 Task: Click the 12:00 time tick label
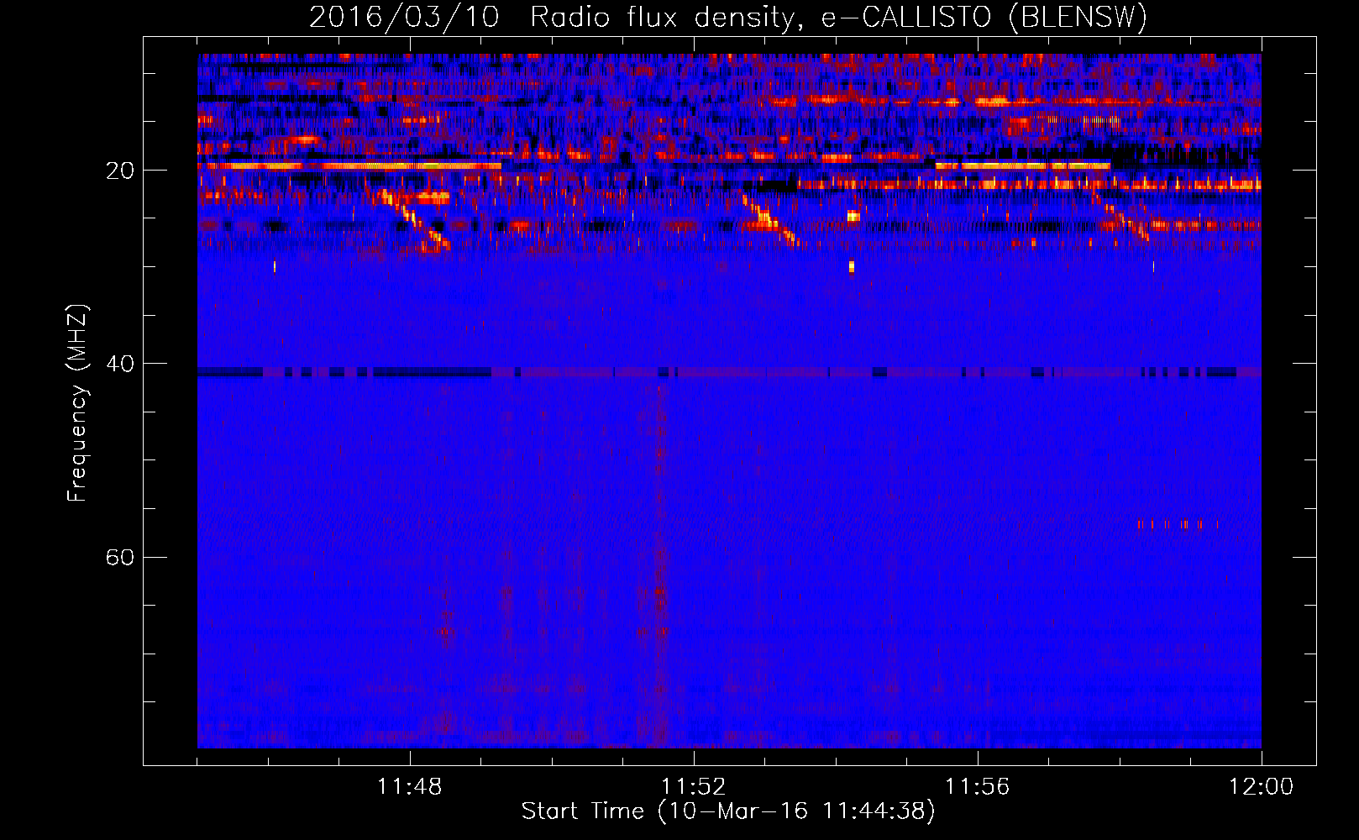tap(1262, 787)
